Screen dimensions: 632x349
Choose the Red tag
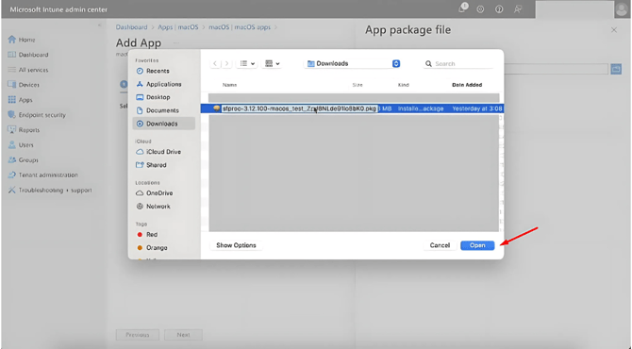152,235
